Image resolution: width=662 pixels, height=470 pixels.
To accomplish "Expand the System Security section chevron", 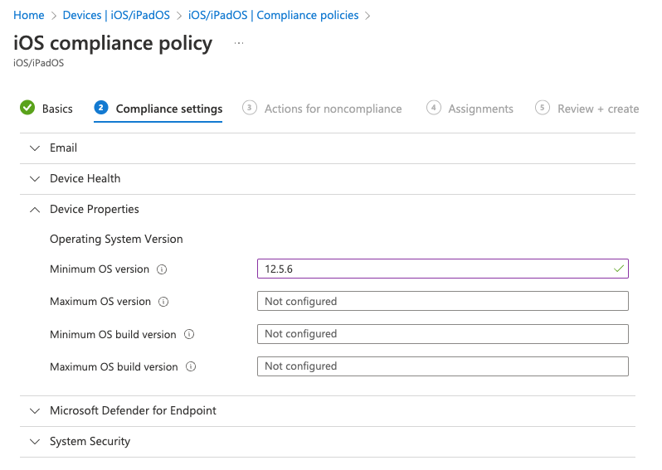I will pyautogui.click(x=35, y=442).
